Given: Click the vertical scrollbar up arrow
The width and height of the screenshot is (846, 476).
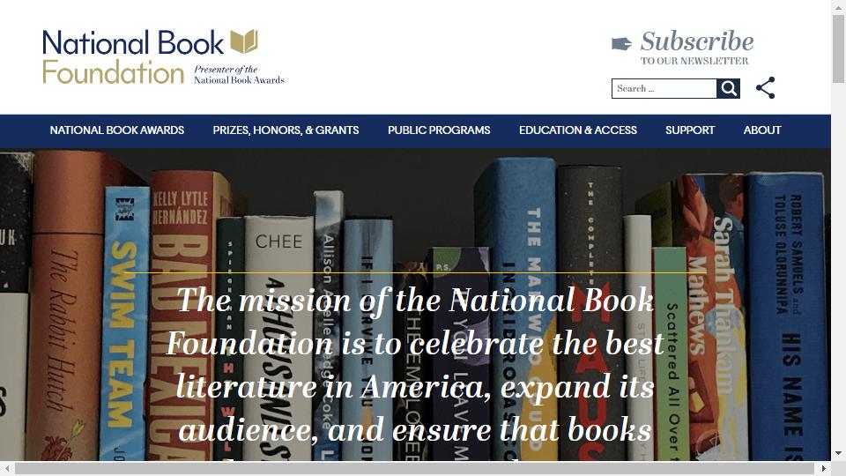Looking at the screenshot, I should [x=838, y=5].
